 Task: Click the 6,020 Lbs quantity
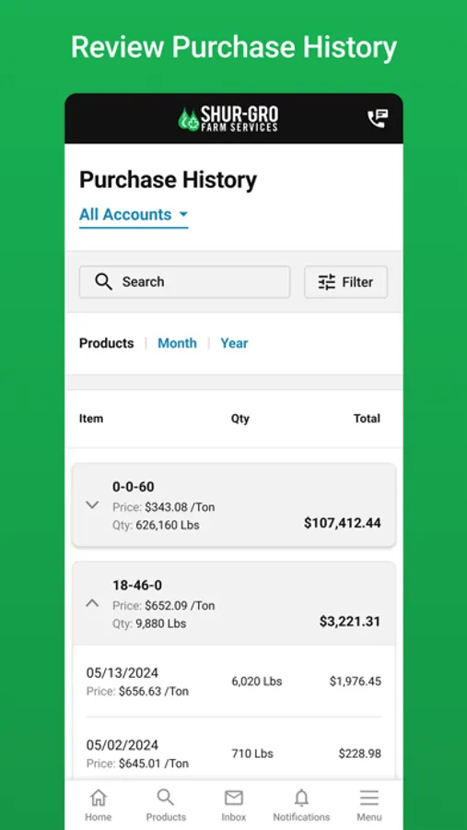click(256, 682)
